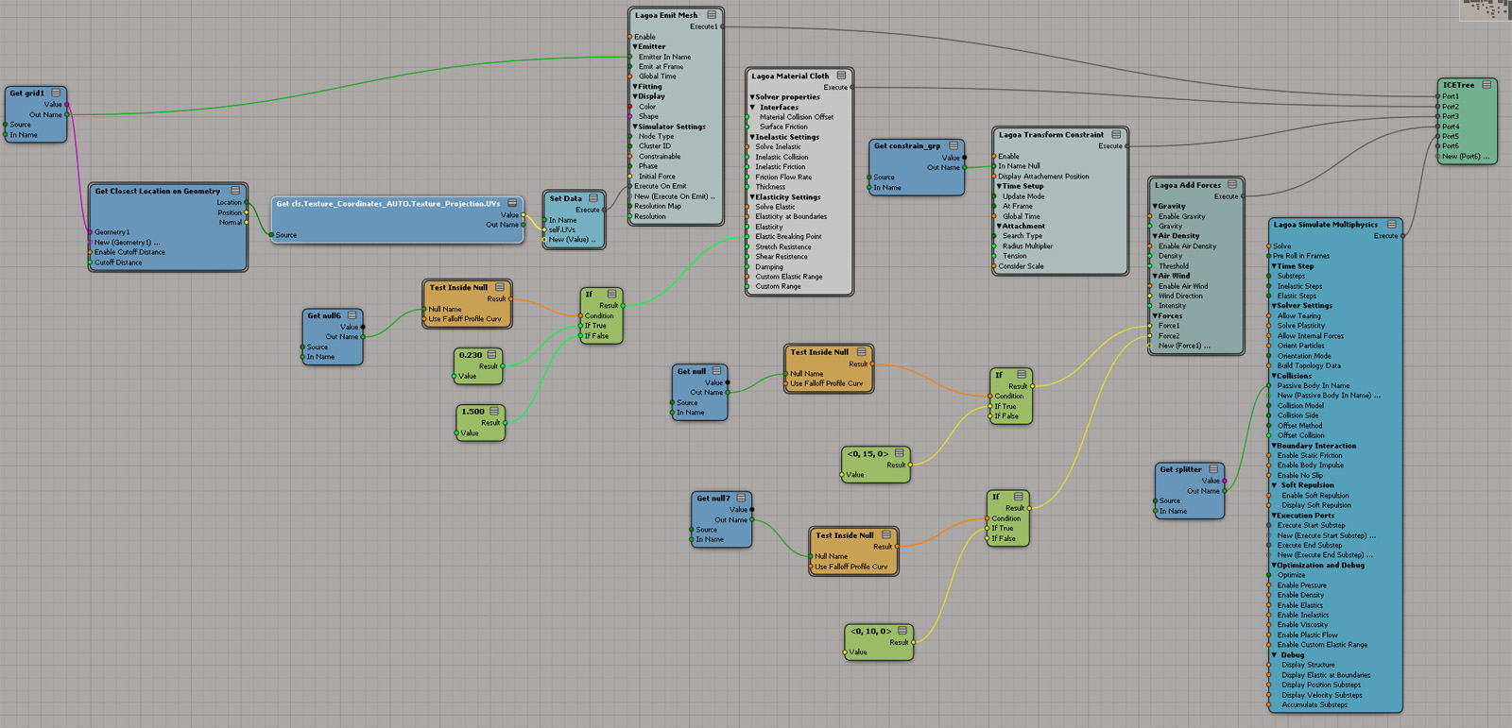Open the Lagoa Add Forces node icon

1232,185
